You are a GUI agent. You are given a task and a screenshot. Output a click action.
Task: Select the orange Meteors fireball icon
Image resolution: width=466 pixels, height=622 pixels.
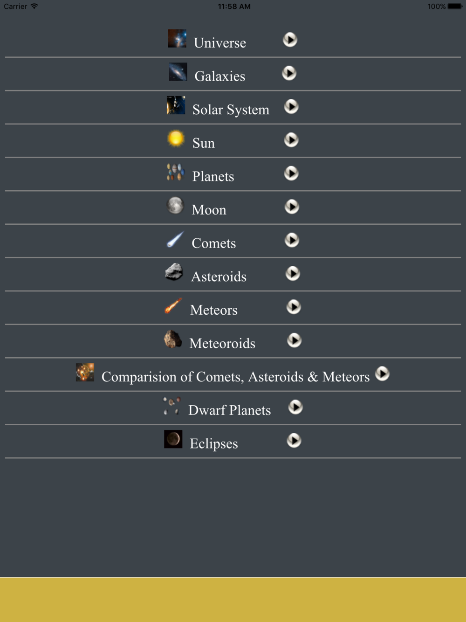[x=173, y=306]
